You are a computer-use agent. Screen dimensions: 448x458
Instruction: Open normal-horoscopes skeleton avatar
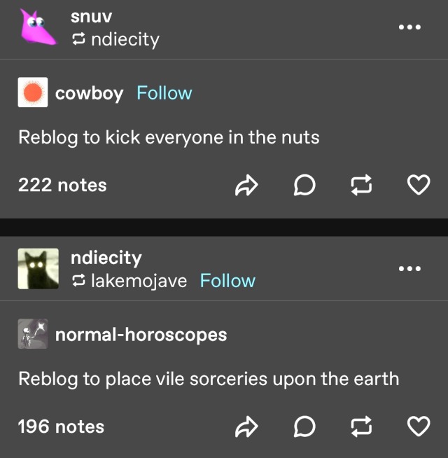33,334
